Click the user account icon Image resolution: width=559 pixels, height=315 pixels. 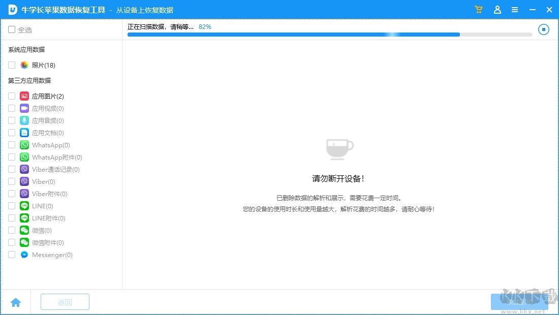pyautogui.click(x=497, y=9)
